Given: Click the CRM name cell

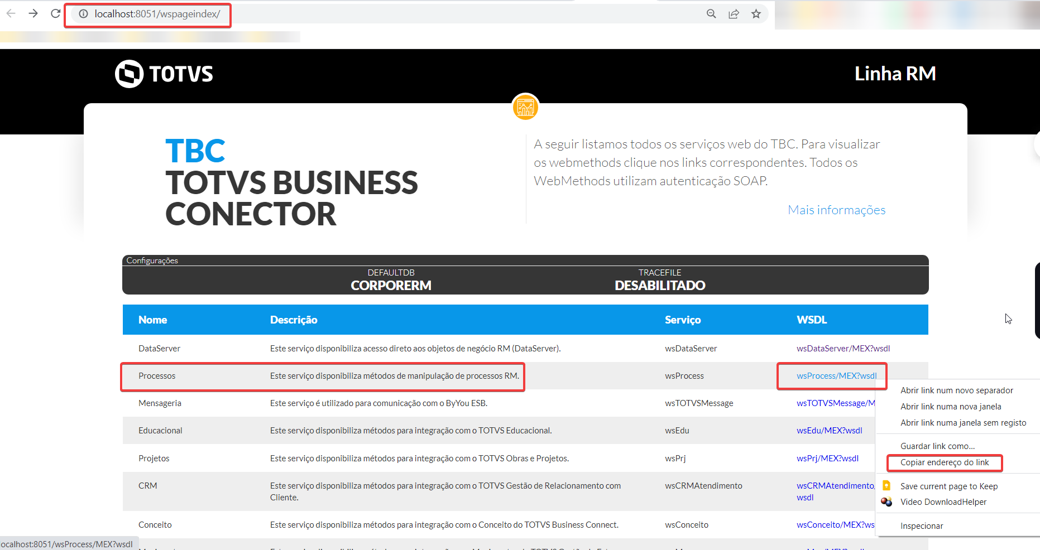Looking at the screenshot, I should pos(147,485).
